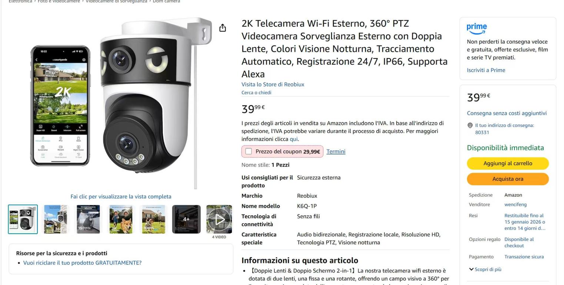Image resolution: width=564 pixels, height=285 pixels.
Task: Click the Cerca o chiedi link
Action: tap(256, 93)
